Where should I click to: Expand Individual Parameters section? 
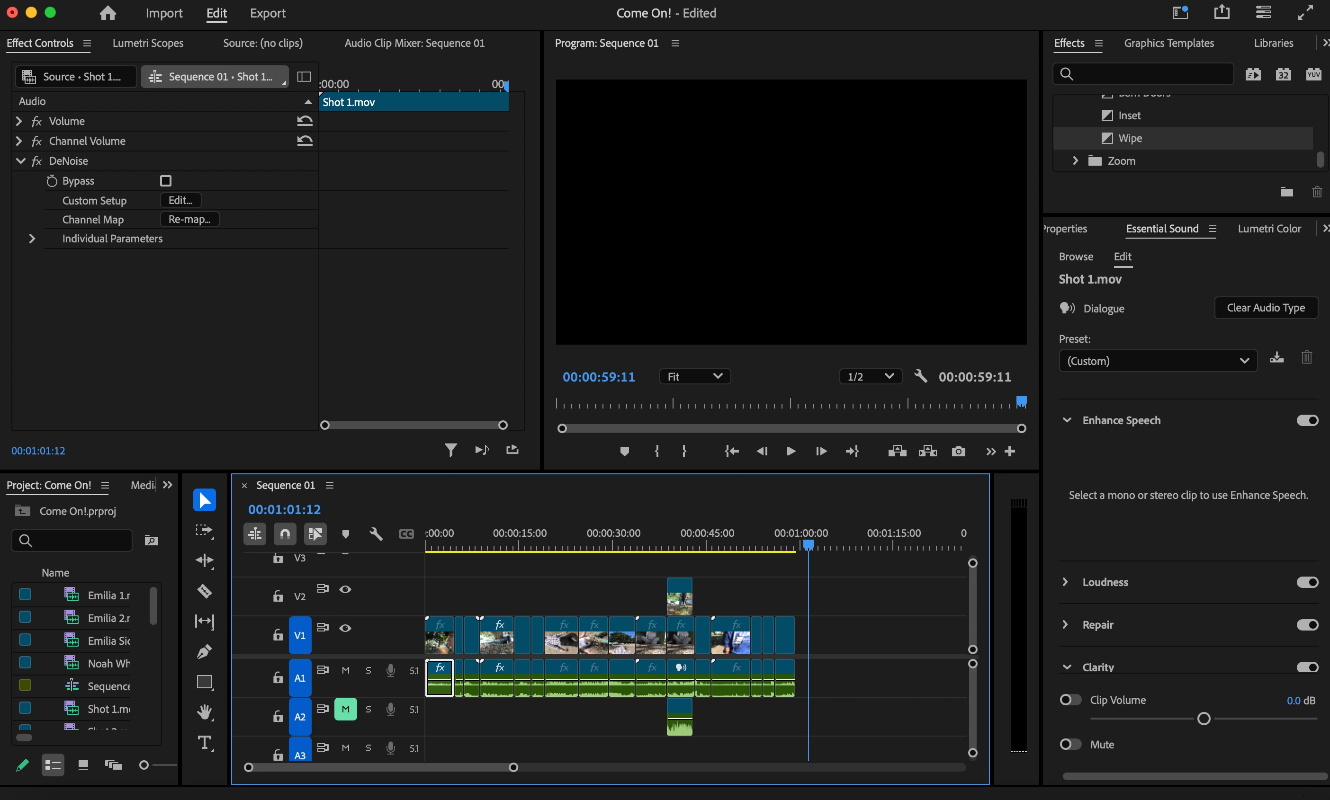pos(32,238)
